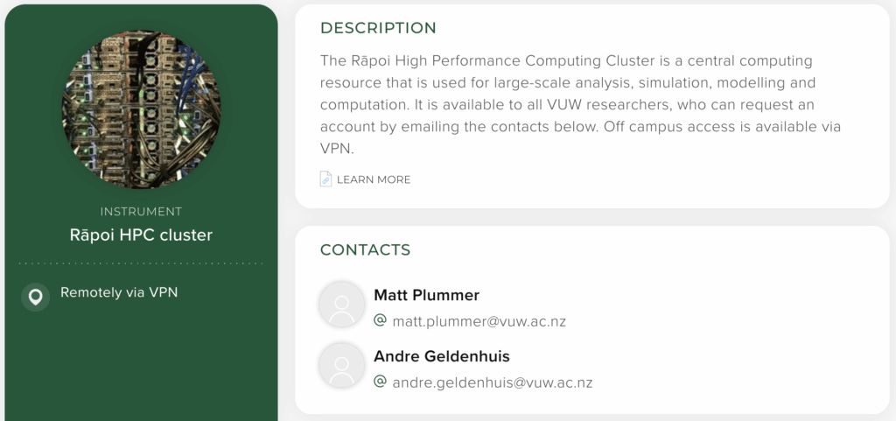Click the @ icon beside Matt Plummer's email

point(380,319)
